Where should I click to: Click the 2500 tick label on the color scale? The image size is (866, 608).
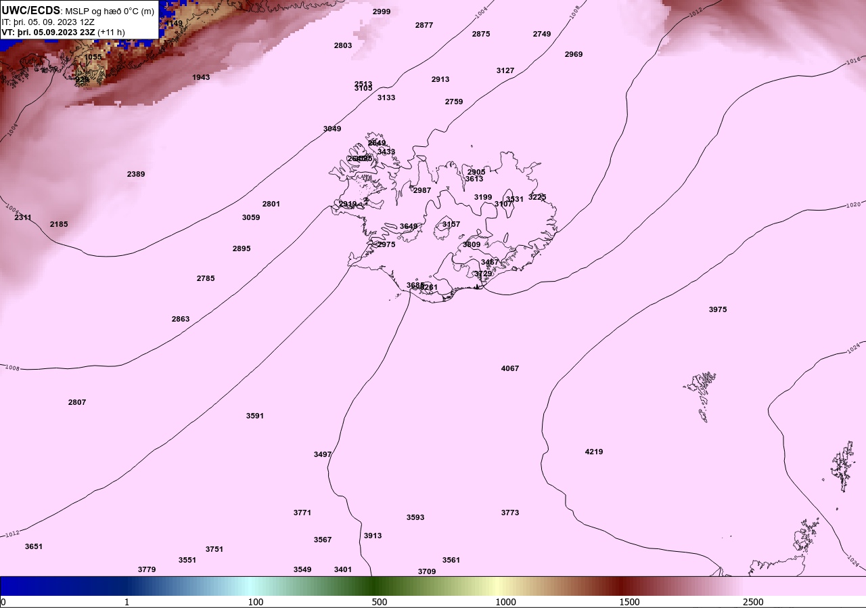tap(753, 602)
